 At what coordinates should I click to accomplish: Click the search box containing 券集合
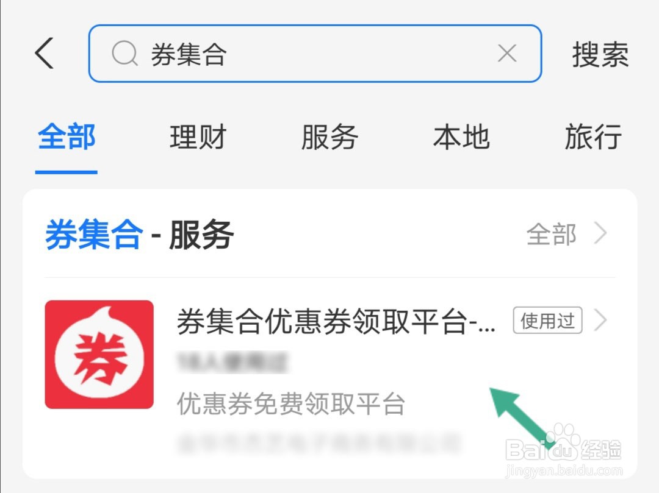315,53
